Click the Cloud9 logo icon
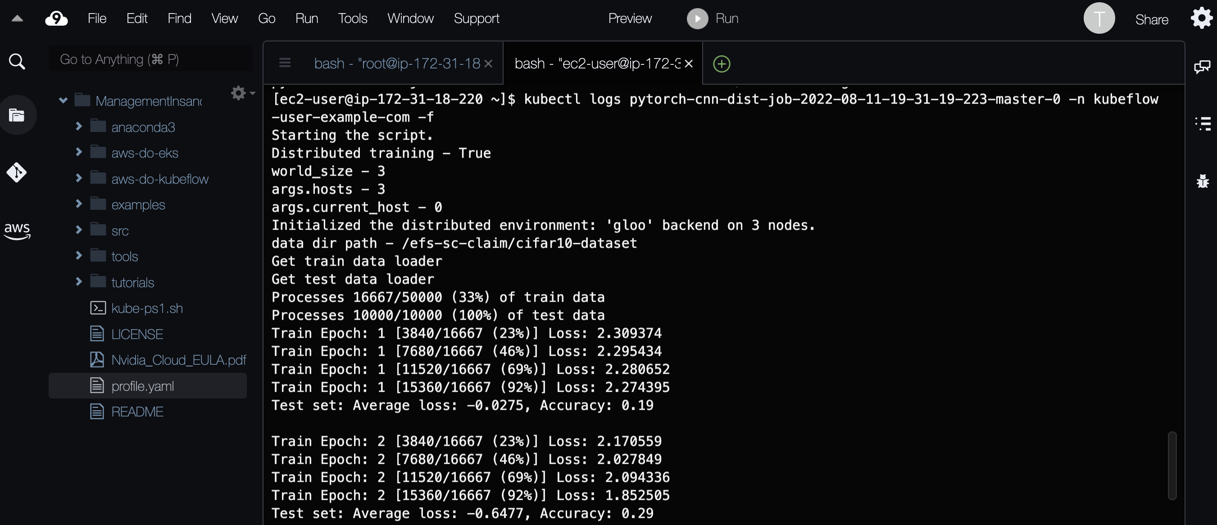 [x=56, y=19]
